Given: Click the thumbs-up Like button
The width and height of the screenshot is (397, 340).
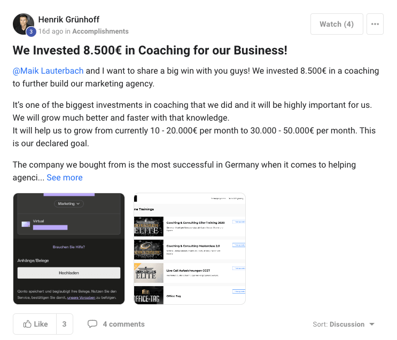Looking at the screenshot, I should click(36, 324).
